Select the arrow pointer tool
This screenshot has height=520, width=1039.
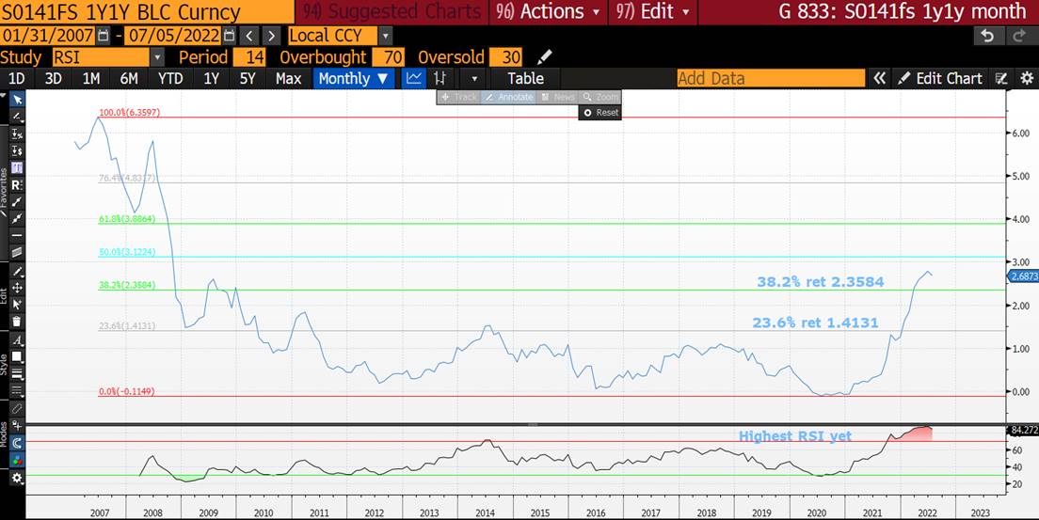[17, 100]
